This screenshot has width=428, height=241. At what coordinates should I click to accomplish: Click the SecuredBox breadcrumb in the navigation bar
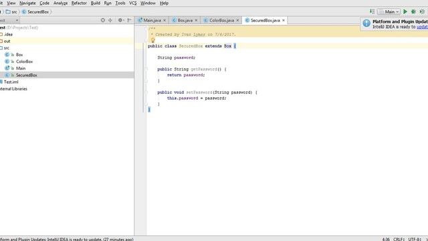(x=35, y=12)
